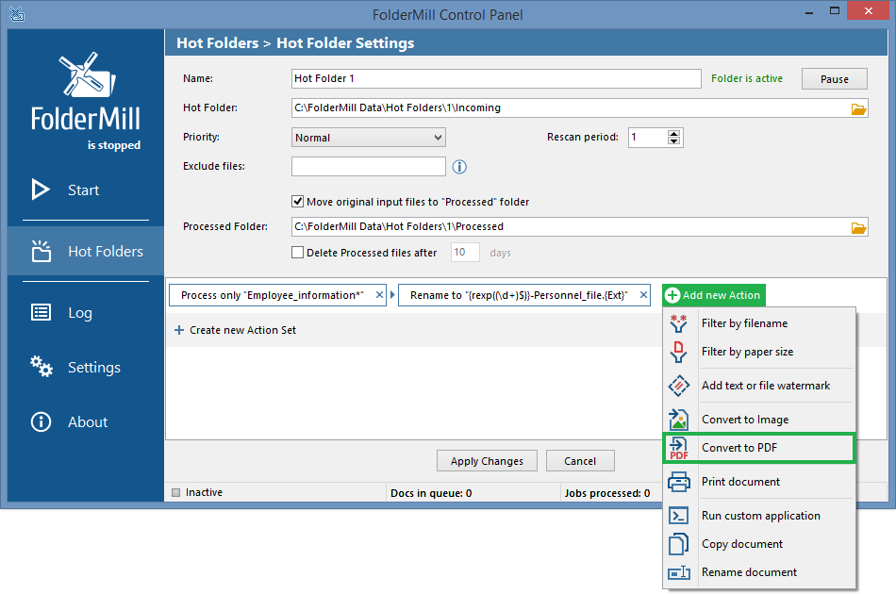Open the Settings sidebar tab
This screenshot has height=594, width=896.
86,368
